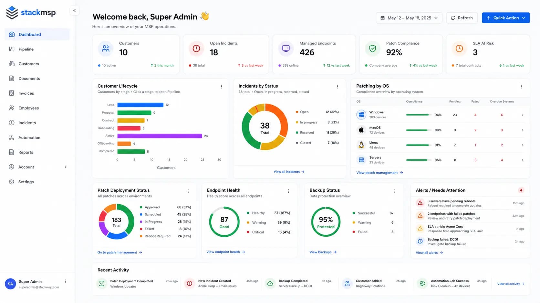Click the Patch Compliance shield icon

pyautogui.click(x=372, y=49)
